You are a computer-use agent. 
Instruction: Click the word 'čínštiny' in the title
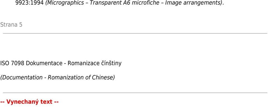(x=111, y=63)
